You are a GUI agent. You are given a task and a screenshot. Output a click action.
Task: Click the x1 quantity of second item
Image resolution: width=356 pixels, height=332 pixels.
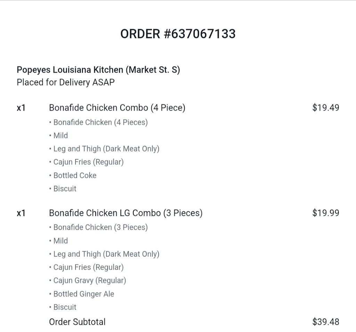tap(21, 213)
